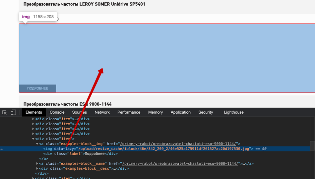Expand the examples-block__desc div node

(x=37, y=168)
